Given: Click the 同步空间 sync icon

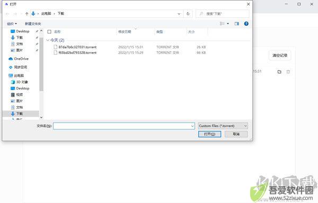Looking at the screenshot, I should click(x=11, y=67).
